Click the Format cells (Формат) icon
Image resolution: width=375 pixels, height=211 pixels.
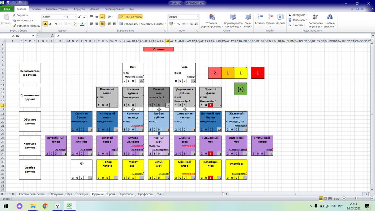pos(280,17)
